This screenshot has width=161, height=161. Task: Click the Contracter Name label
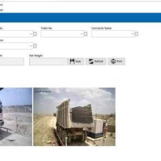pos(101,28)
